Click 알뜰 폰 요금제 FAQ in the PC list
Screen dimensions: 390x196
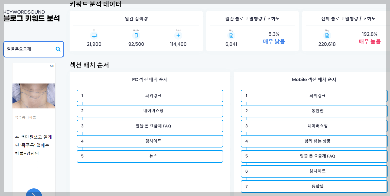[150, 126]
